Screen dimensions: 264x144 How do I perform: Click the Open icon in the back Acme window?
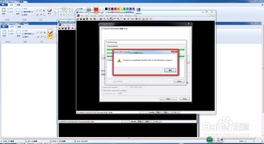click(x=59, y=28)
